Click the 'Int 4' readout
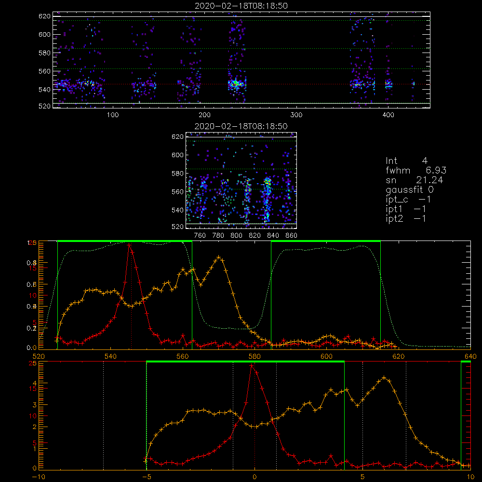The height and width of the screenshot is (482, 482). (x=406, y=161)
